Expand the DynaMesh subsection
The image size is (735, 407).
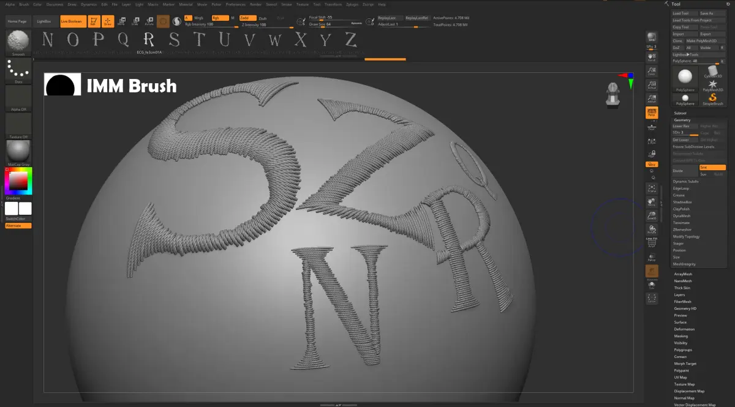(x=681, y=216)
